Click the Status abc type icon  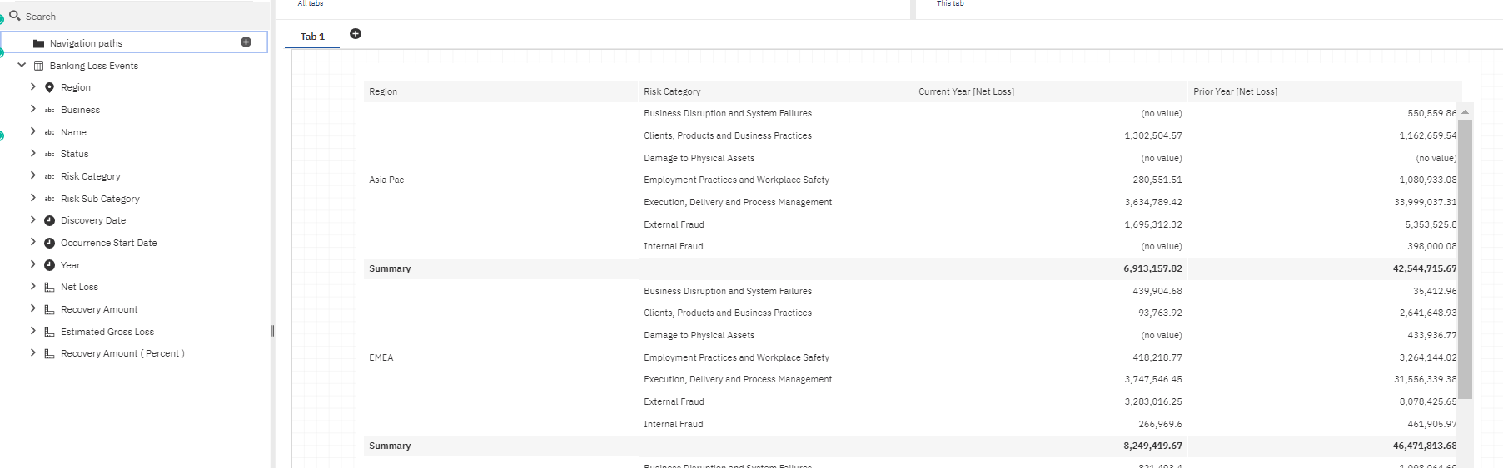point(49,154)
